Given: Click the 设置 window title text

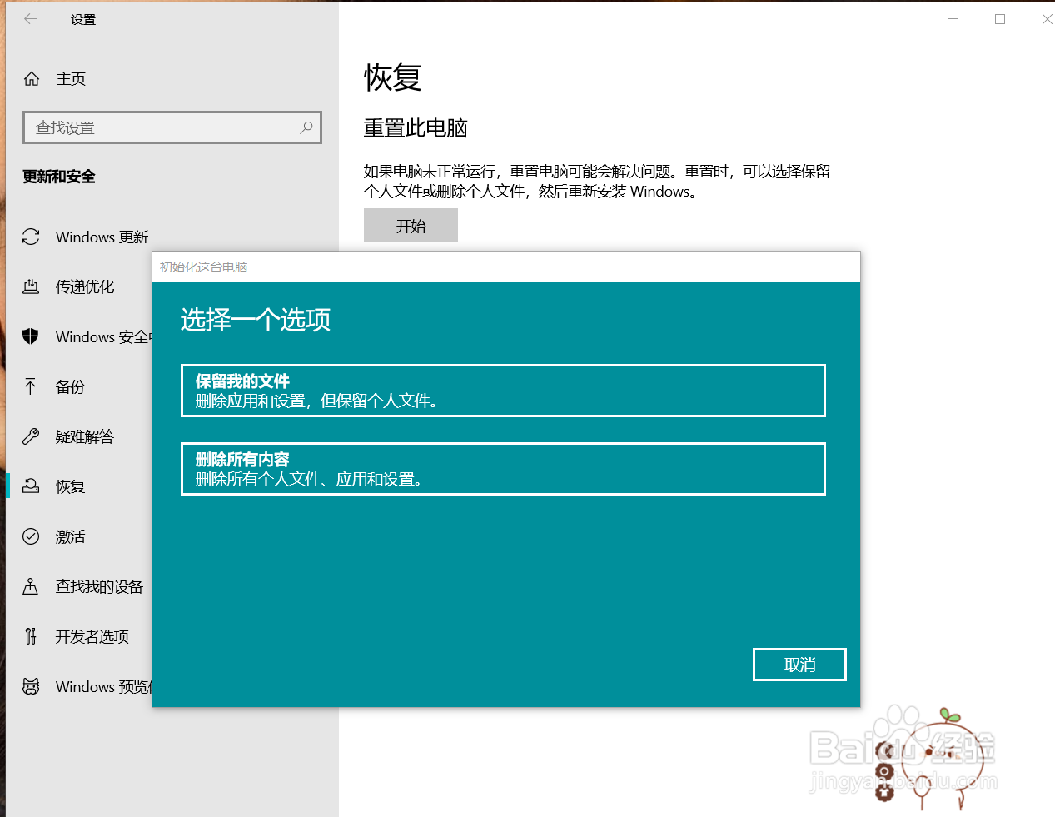Looking at the screenshot, I should click(x=83, y=19).
